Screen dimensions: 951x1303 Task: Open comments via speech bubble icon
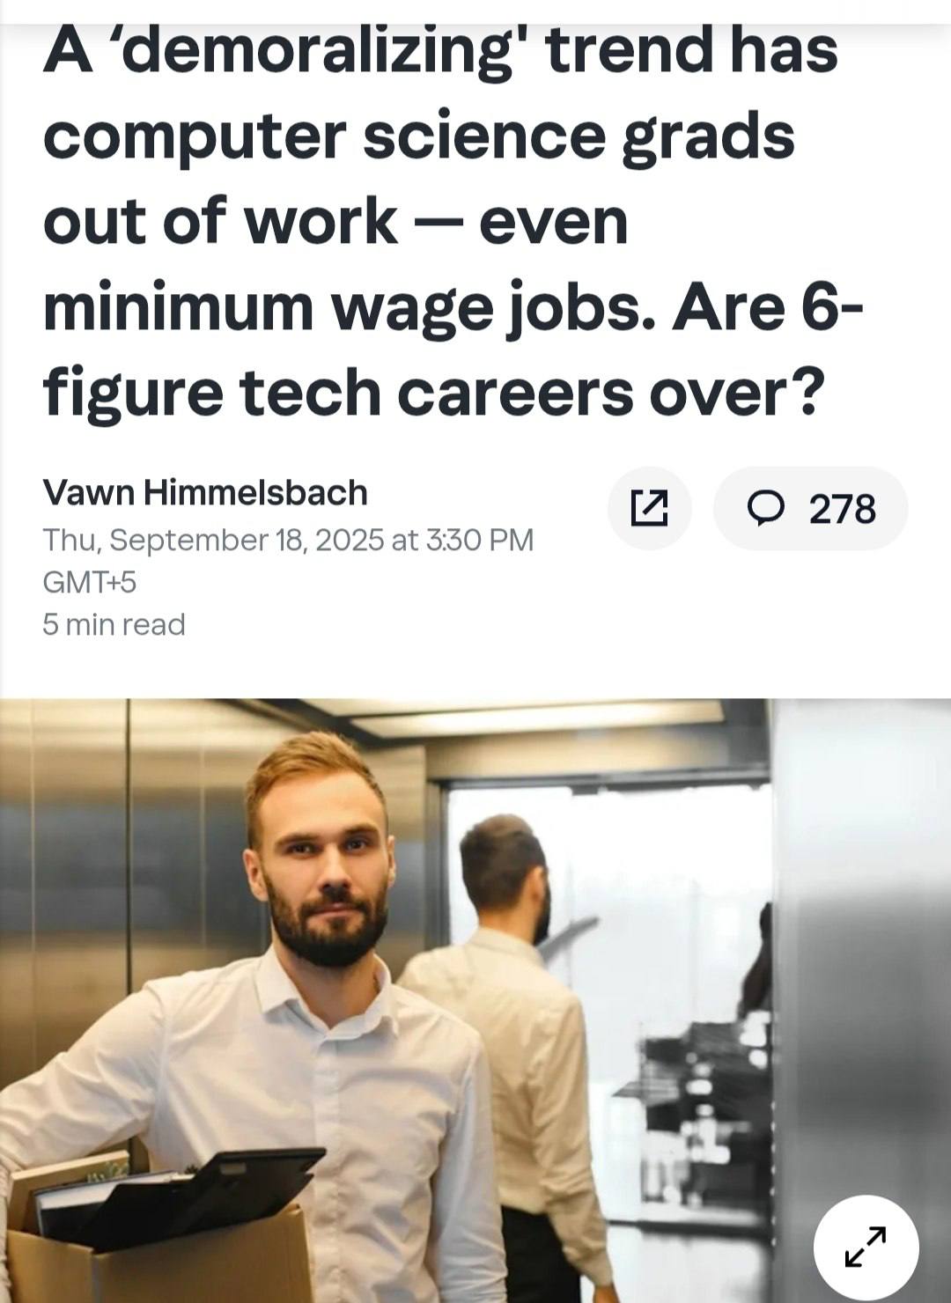pos(765,507)
